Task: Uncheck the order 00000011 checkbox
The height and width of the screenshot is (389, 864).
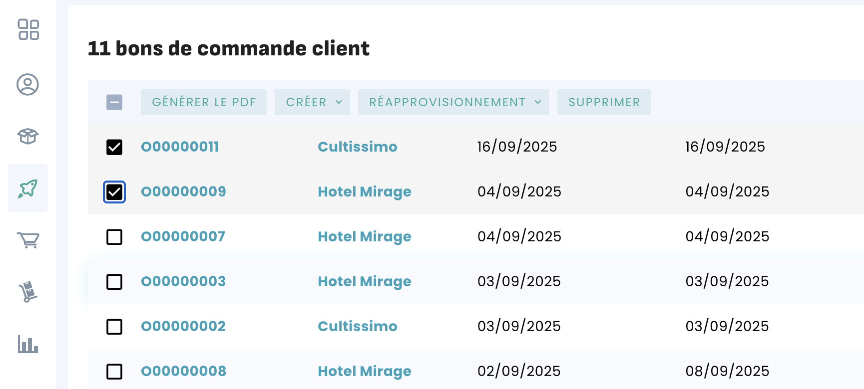Action: 114,147
